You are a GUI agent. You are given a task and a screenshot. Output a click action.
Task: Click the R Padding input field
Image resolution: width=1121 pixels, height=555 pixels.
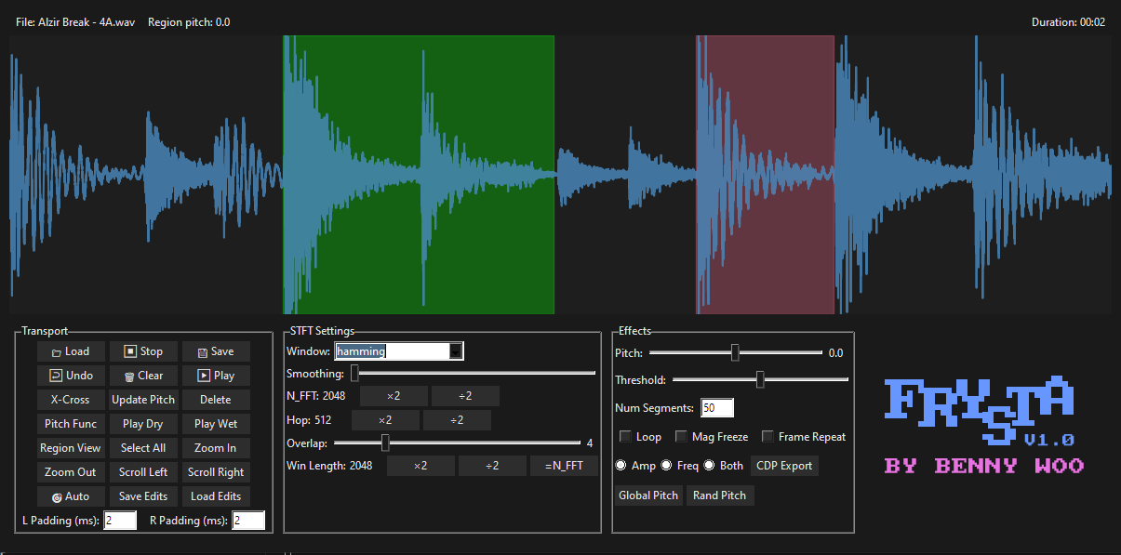pos(248,521)
